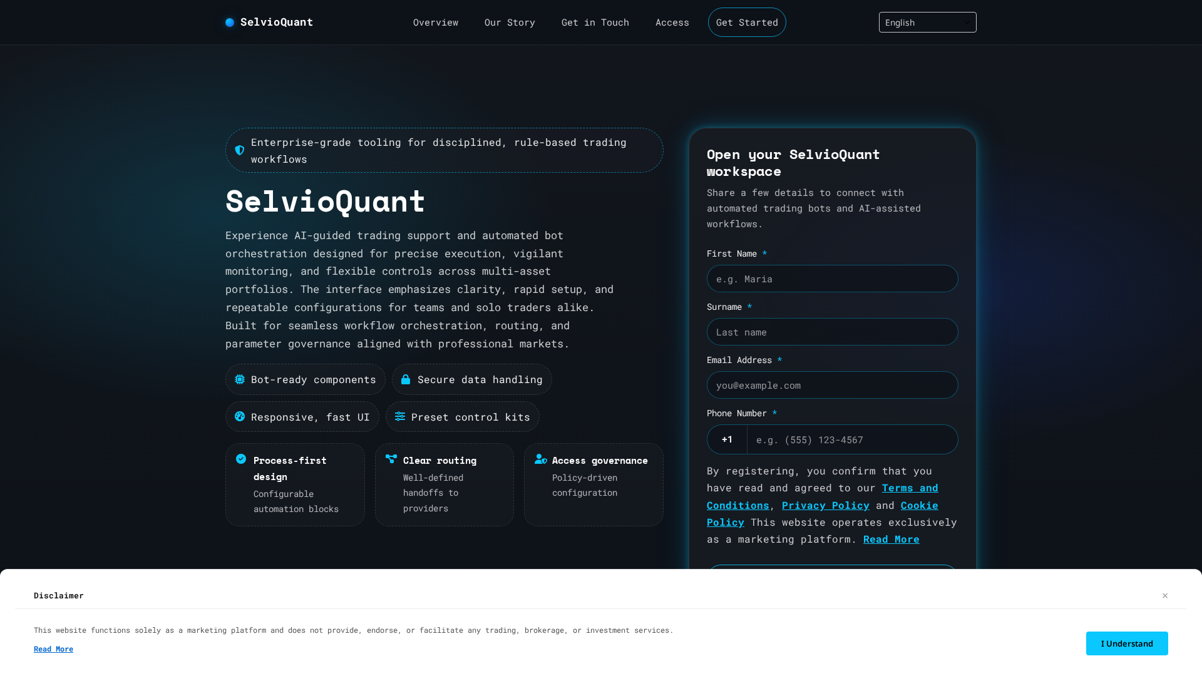
Task: Select Overview in the navigation bar
Action: [435, 22]
